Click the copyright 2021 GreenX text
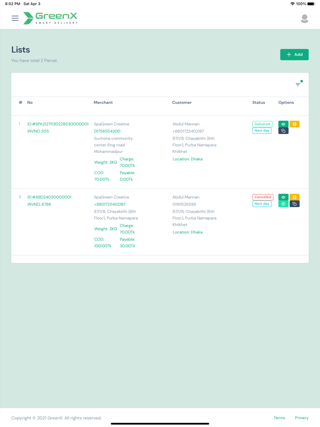Image resolution: width=320 pixels, height=427 pixels. (x=56, y=418)
